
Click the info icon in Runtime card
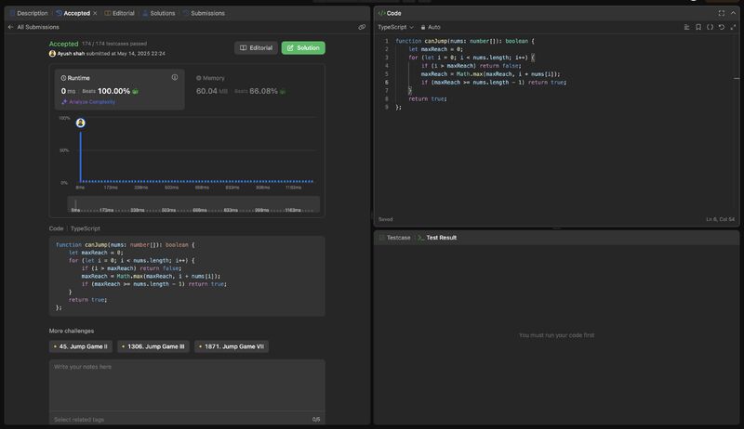pyautogui.click(x=175, y=77)
